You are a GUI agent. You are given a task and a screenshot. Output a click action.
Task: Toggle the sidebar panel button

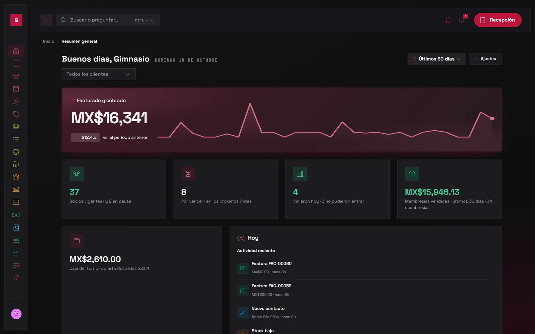[46, 20]
